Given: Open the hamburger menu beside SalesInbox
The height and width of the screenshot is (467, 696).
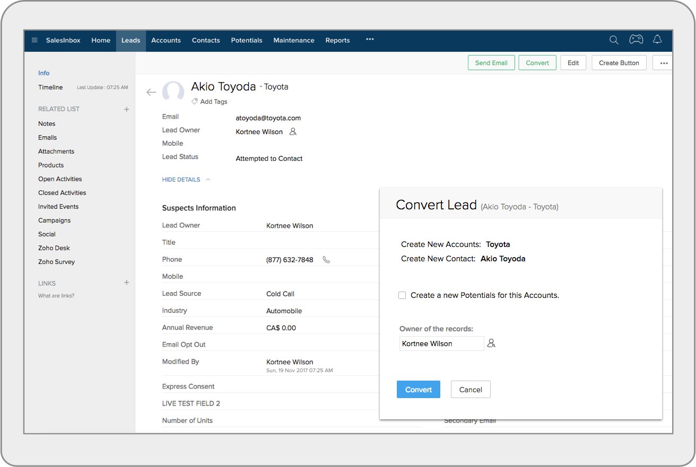Looking at the screenshot, I should [34, 40].
